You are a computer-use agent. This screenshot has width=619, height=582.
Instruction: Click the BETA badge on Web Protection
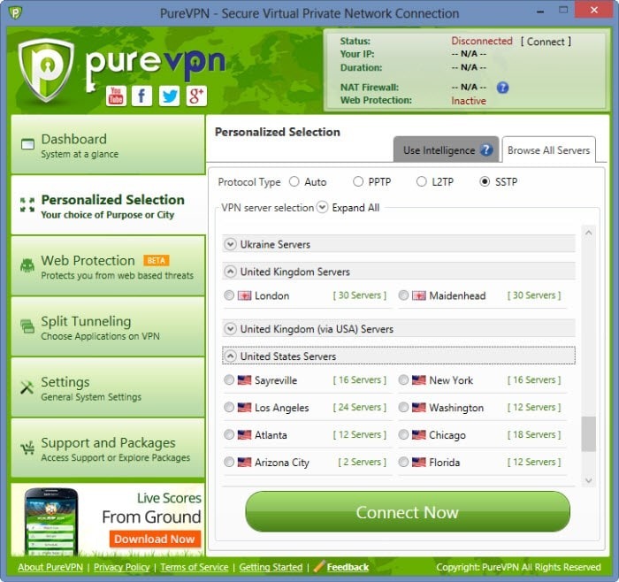(x=157, y=261)
